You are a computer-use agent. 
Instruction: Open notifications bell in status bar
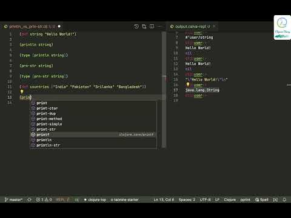point(284,200)
